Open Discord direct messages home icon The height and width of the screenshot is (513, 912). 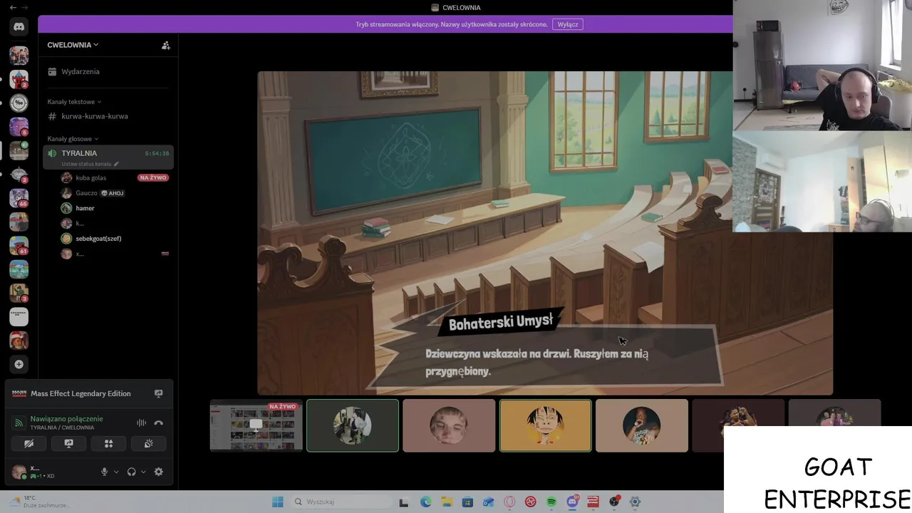click(19, 26)
